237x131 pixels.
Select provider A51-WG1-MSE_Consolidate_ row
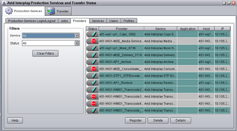[x=121, y=69]
